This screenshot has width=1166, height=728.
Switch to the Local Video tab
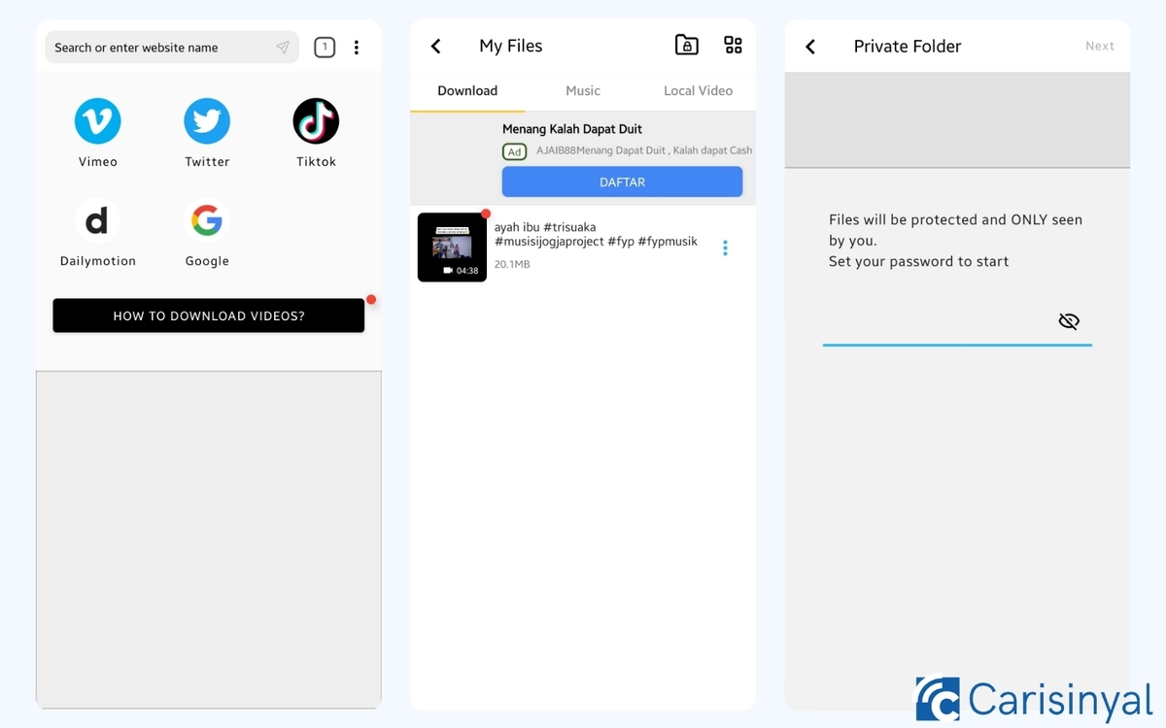[698, 90]
